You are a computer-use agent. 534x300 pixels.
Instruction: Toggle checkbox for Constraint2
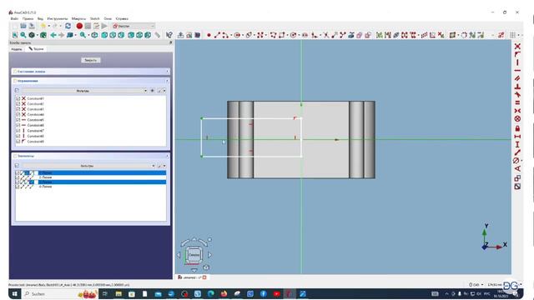tap(18, 103)
